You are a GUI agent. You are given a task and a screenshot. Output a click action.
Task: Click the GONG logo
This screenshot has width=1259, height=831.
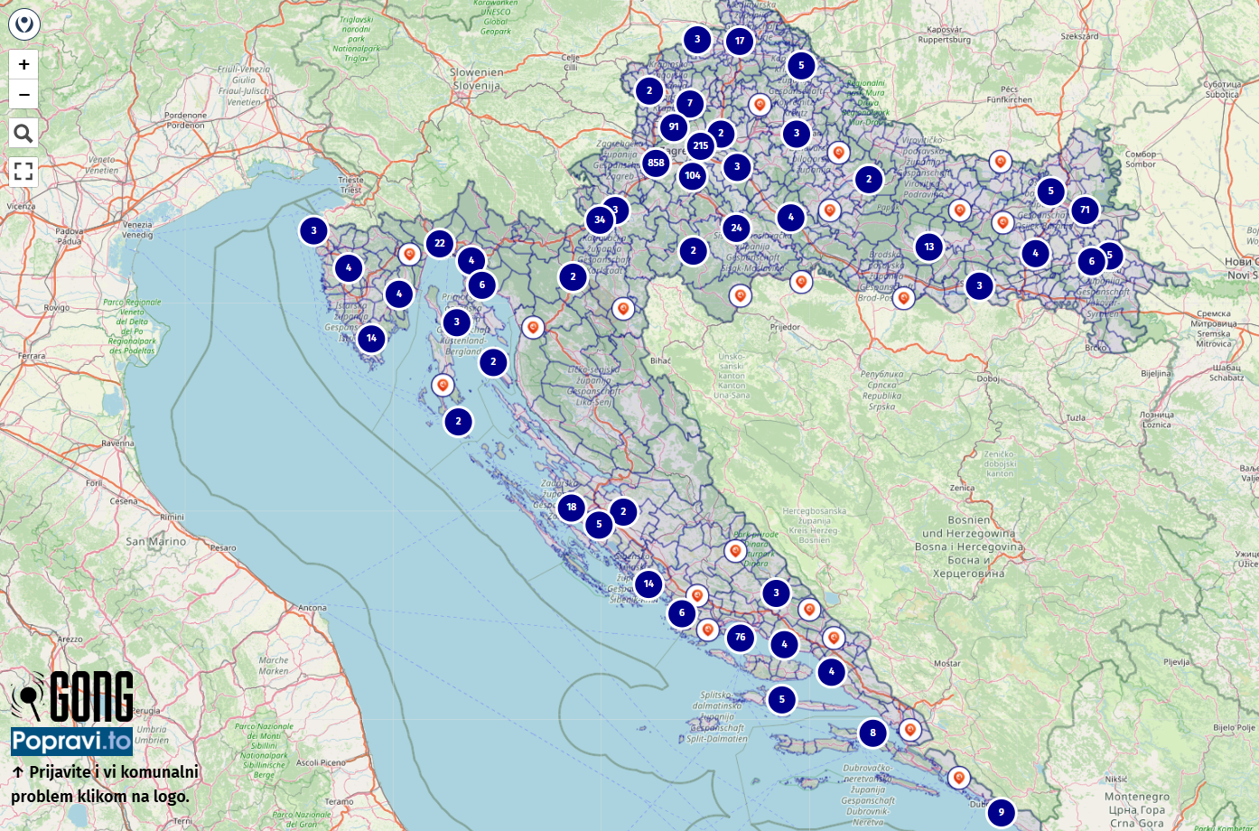point(72,696)
